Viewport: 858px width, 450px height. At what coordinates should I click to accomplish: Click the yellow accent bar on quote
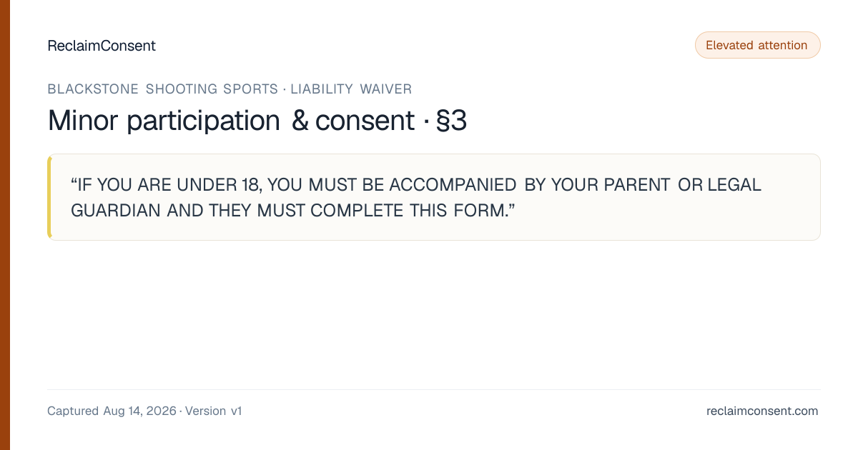(49, 197)
